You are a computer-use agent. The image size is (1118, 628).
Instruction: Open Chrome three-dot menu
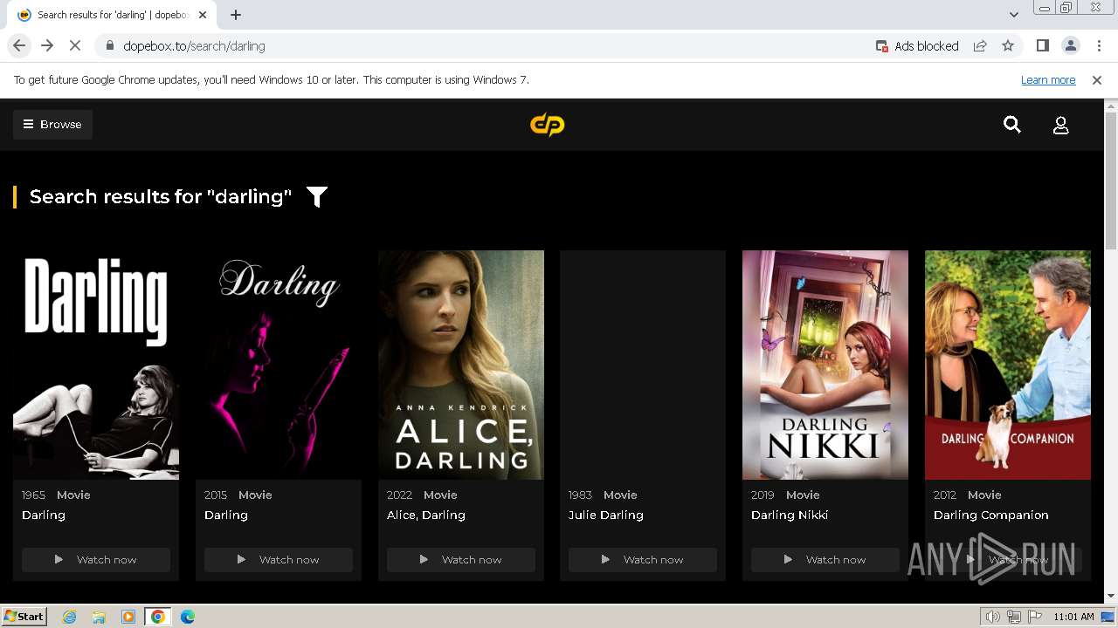[x=1098, y=45]
